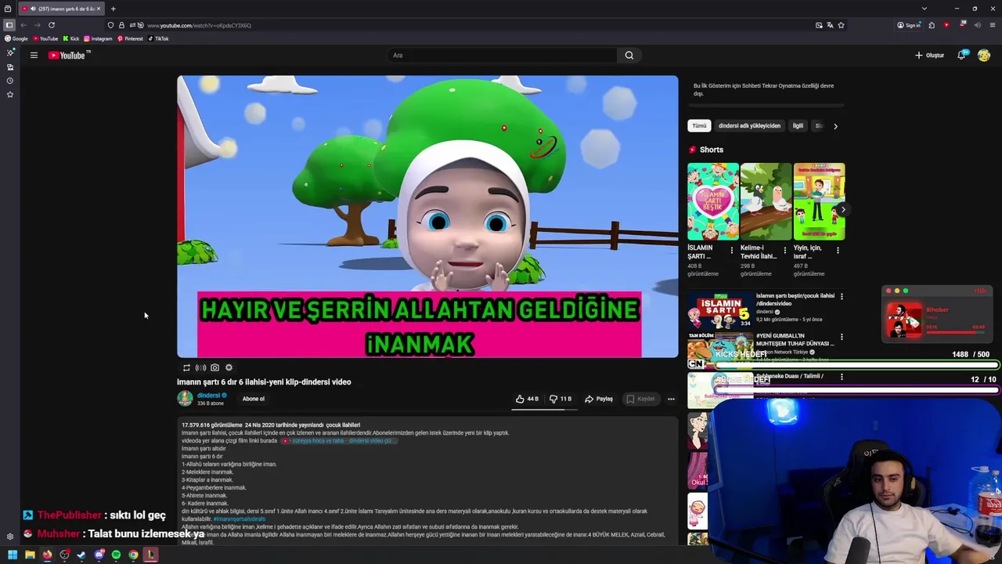Mute the tab with the speaker icon

click(x=32, y=9)
